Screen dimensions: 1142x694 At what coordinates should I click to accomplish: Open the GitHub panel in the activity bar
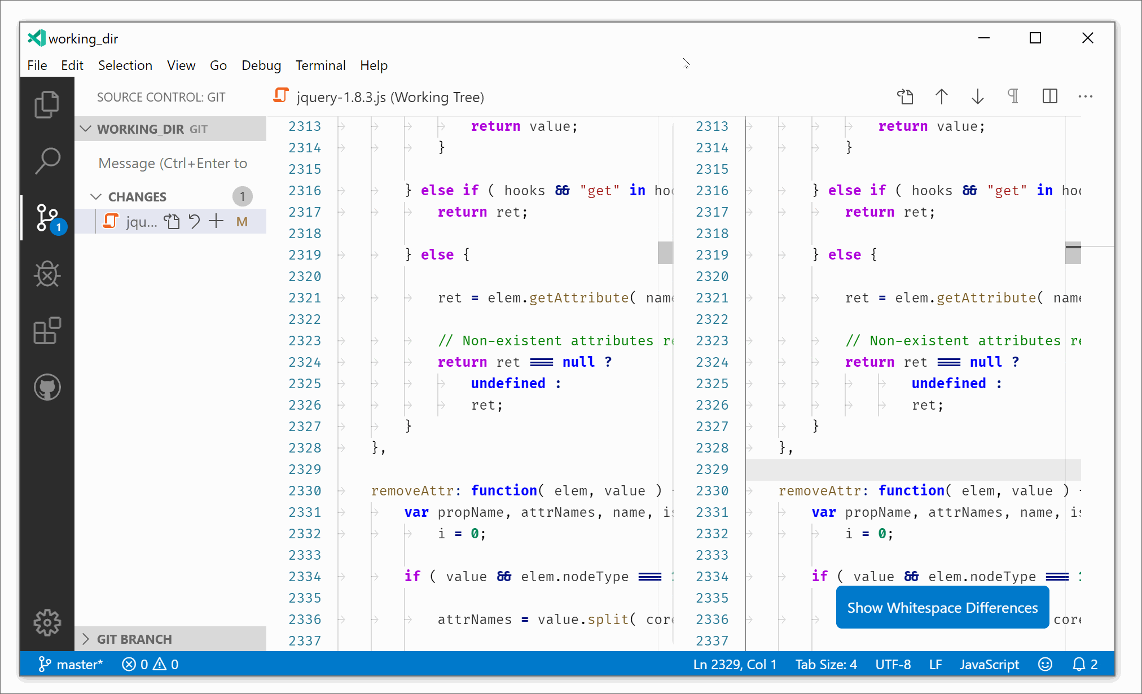(47, 388)
